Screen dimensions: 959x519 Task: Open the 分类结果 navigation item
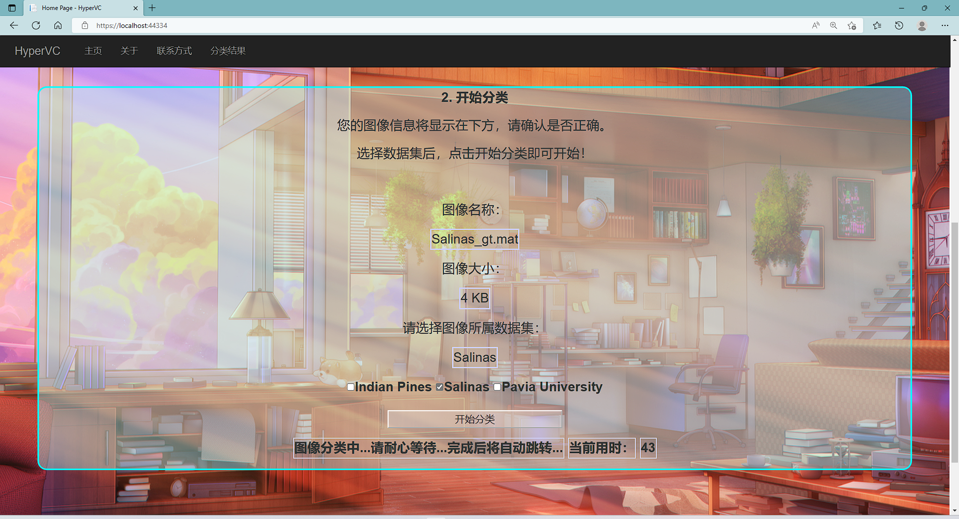228,51
